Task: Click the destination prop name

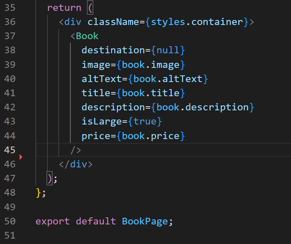Action: pos(113,50)
